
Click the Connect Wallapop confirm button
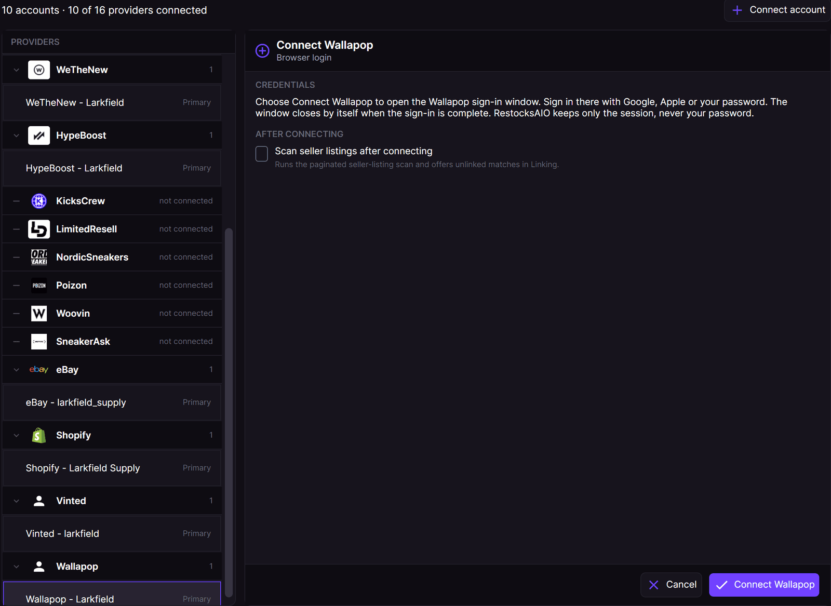[764, 585]
